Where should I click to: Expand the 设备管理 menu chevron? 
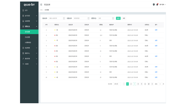coord(37,21)
